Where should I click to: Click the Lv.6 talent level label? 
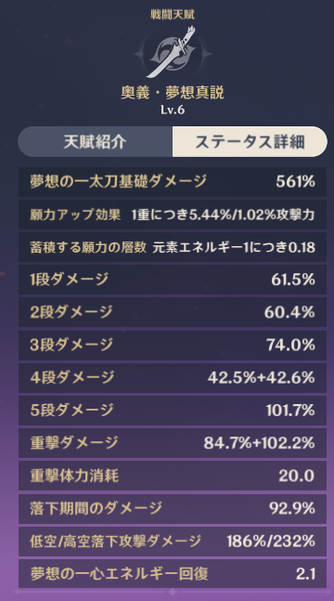tap(173, 111)
